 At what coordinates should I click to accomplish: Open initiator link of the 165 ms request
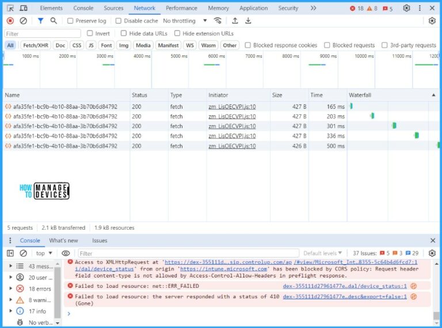232,107
